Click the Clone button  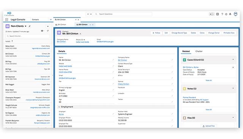point(202,33)
